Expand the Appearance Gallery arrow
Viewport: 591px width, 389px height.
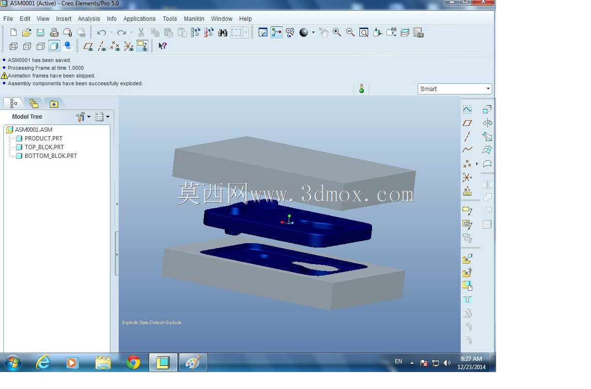[313, 32]
